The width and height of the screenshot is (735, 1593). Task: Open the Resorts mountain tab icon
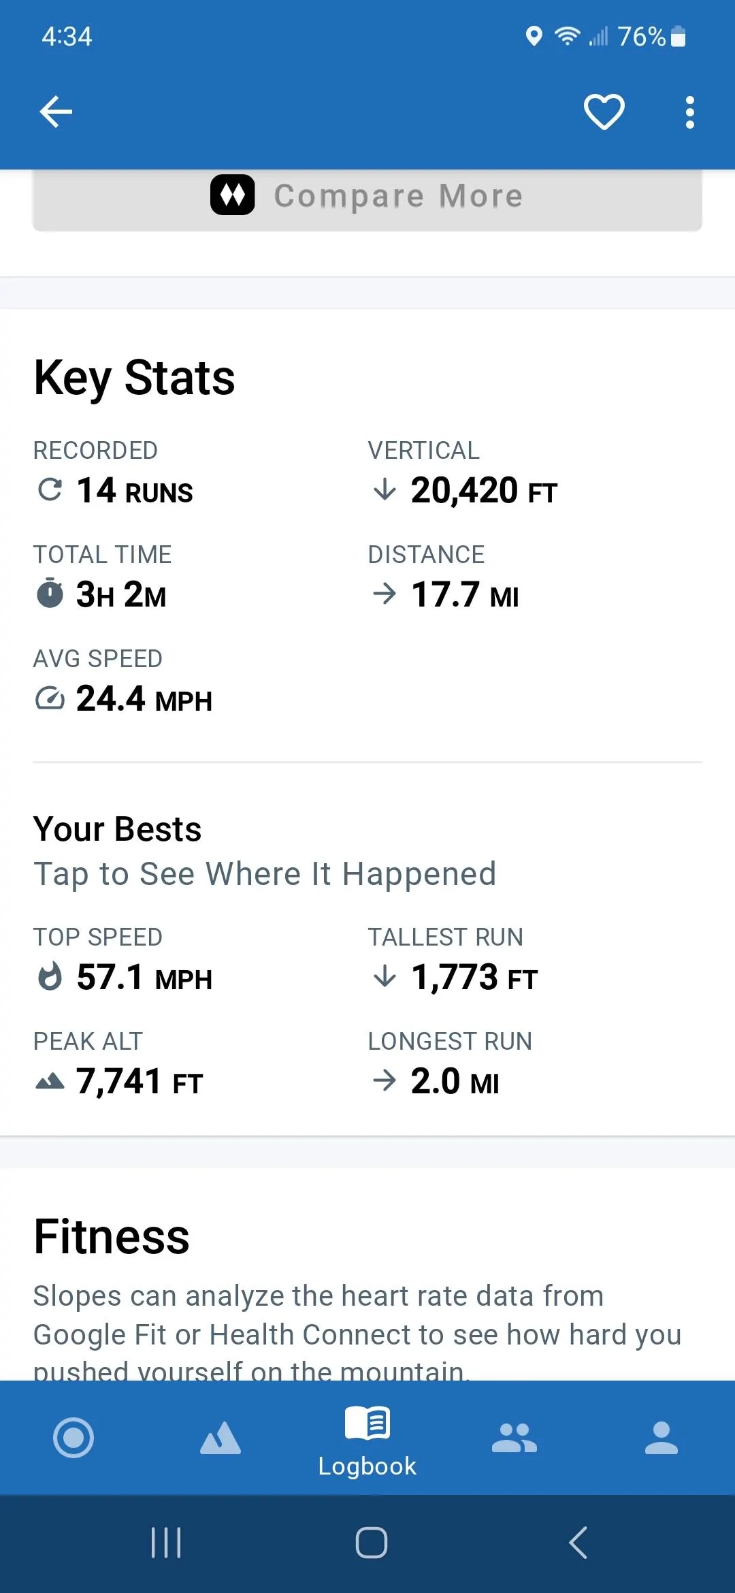click(220, 1438)
